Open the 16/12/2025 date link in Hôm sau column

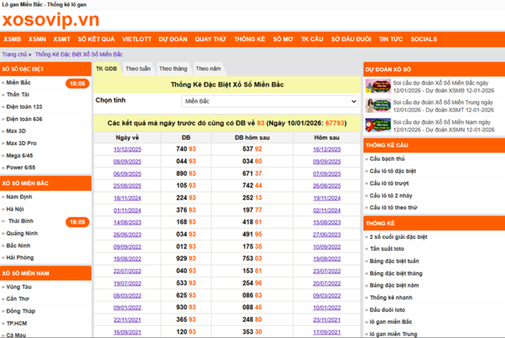tap(327, 149)
